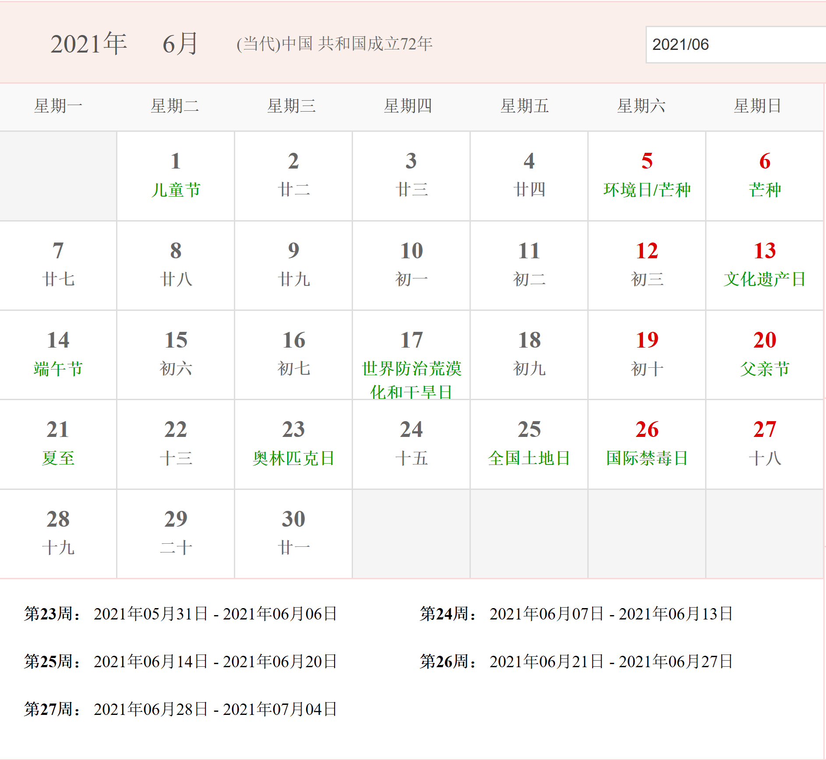
Task: Click the 2021/06 month input field
Action: [736, 45]
